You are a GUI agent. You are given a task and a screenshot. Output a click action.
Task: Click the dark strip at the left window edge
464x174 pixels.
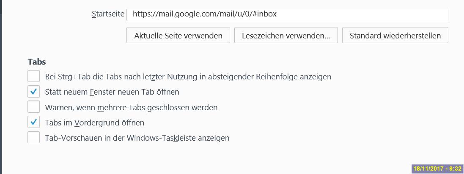click(1, 84)
